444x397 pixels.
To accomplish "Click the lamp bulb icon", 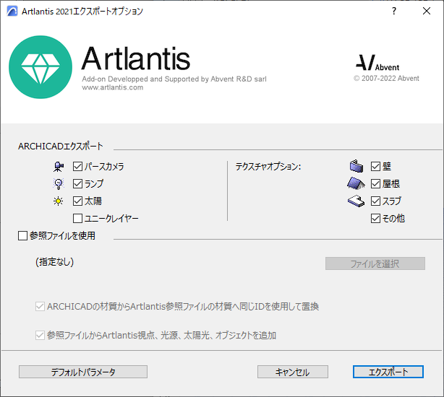I will click(59, 183).
